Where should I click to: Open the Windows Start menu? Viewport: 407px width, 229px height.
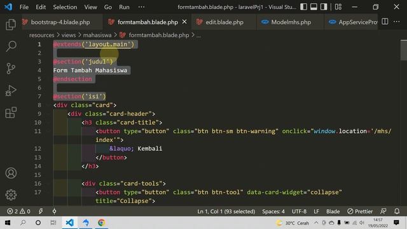8,223
